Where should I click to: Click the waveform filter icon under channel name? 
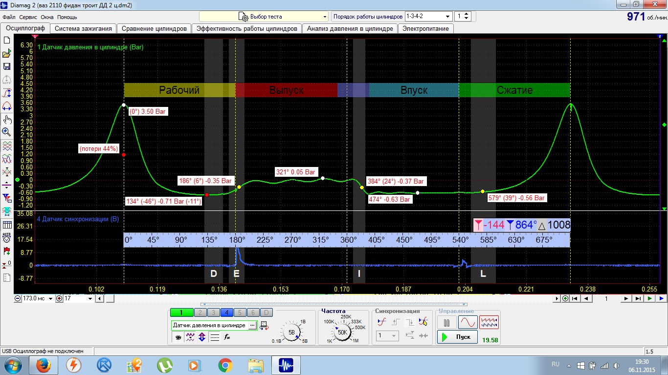click(190, 337)
